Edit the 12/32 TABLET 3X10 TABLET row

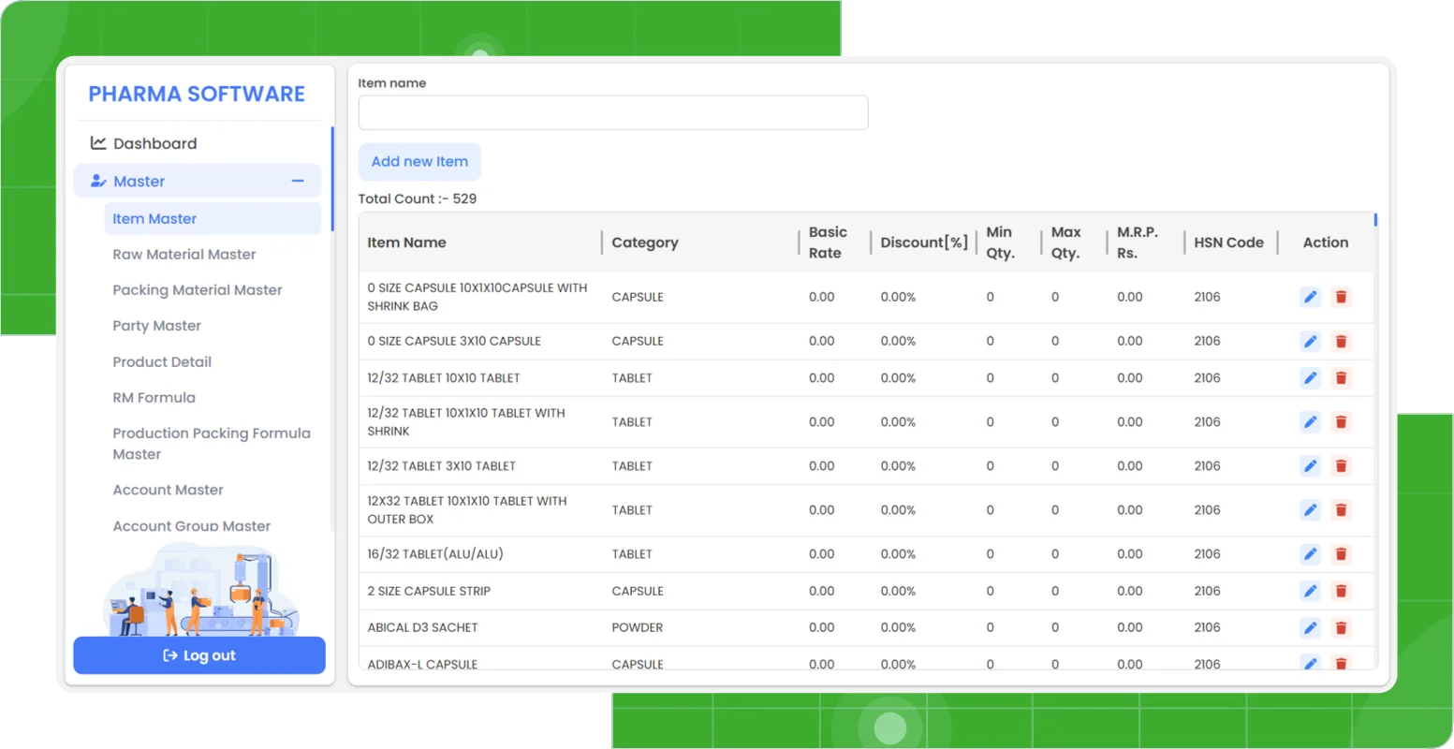click(1310, 466)
